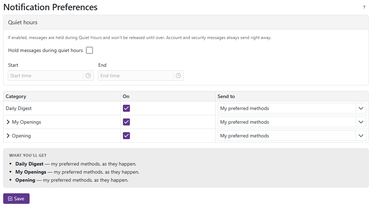This screenshot has height=207, width=374.
Task: Expand the My Openings category row
Action: point(8,122)
